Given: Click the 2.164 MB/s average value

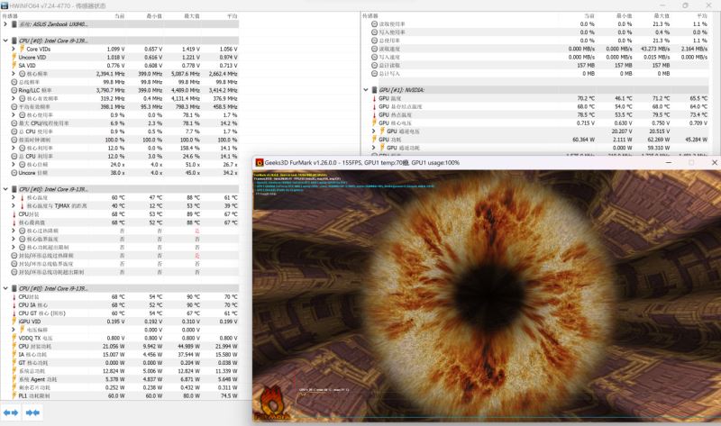Looking at the screenshot, I should coord(694,49).
